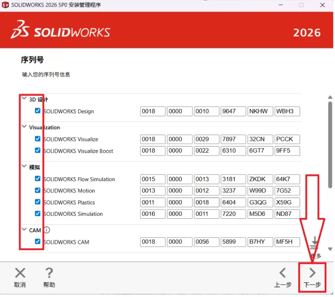Toggle SOLIDWORKS Visualize Boost checkbox

click(38, 151)
